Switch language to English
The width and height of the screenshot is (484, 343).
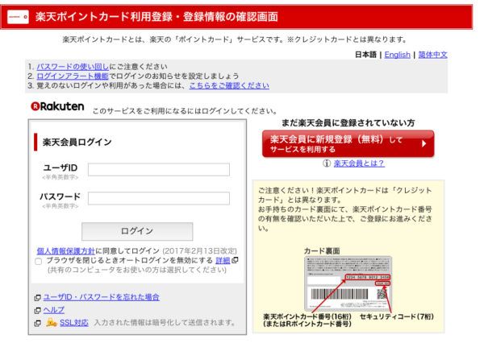pos(397,55)
